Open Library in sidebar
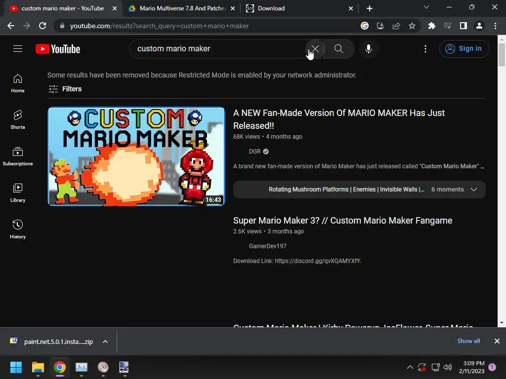Screen dimensions: 506x379 18,193
